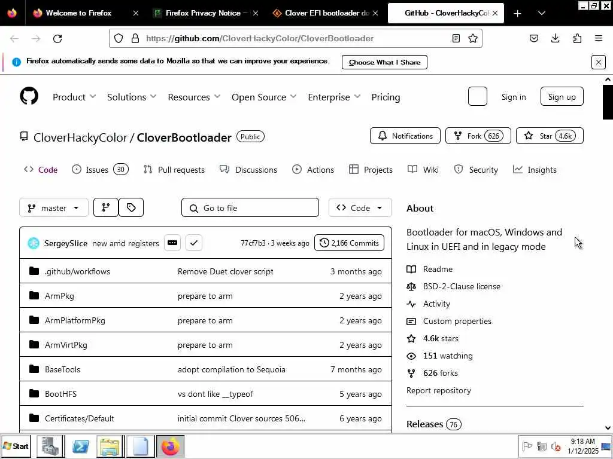Expand the Enterprise navigation dropdown

coord(334,97)
